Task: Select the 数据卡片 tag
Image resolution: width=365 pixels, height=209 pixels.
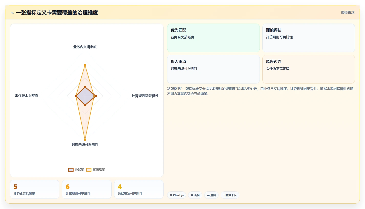Action: 230,195
